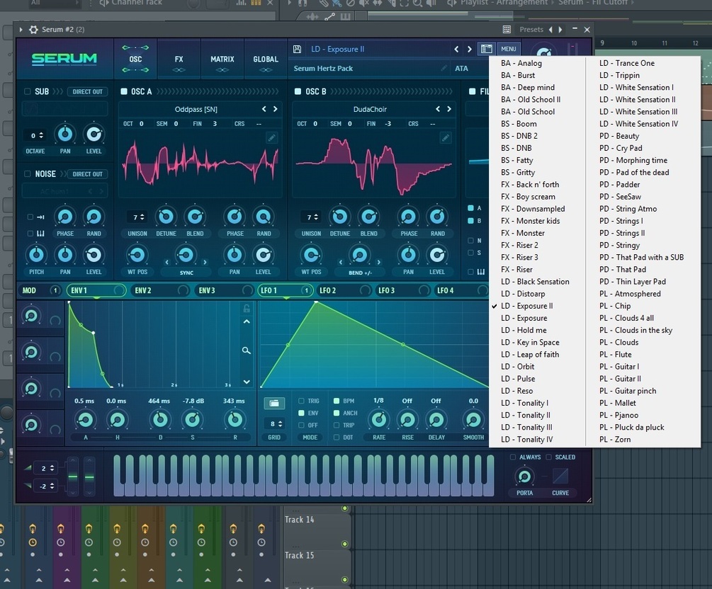Click the LFO RATE knob

coord(379,421)
